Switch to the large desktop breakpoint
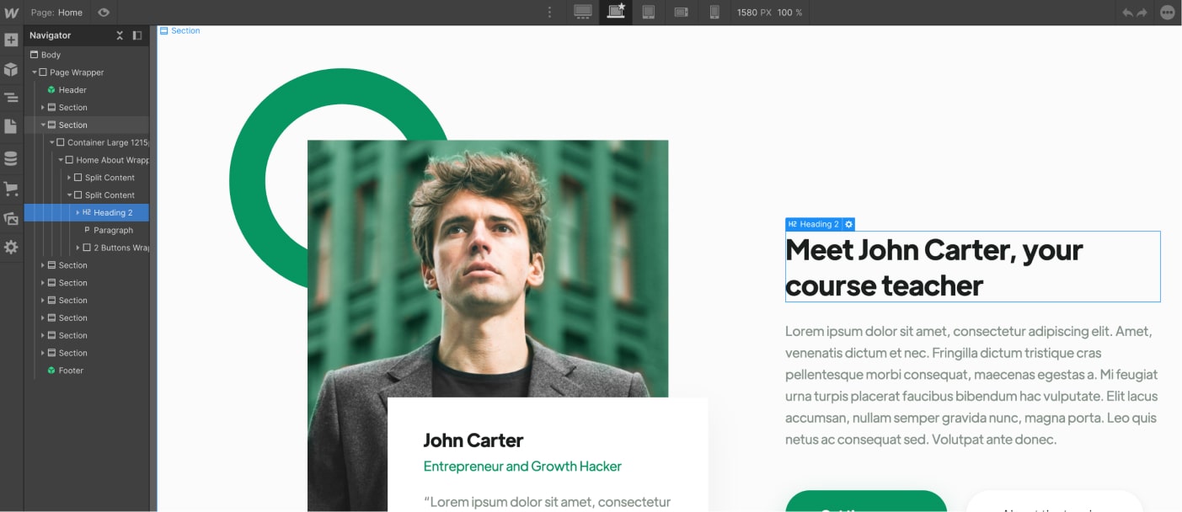Screen dimensions: 1182x512 (581, 13)
